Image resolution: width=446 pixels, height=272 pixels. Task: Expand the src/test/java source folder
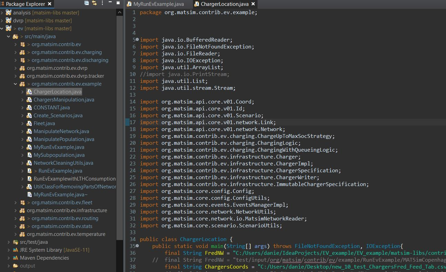(x=9, y=242)
